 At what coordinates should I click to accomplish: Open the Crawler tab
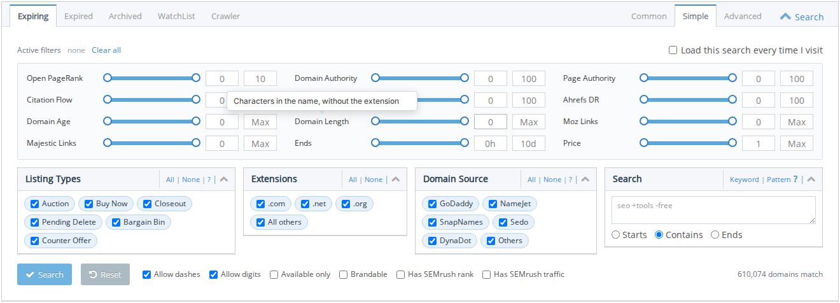coord(226,16)
